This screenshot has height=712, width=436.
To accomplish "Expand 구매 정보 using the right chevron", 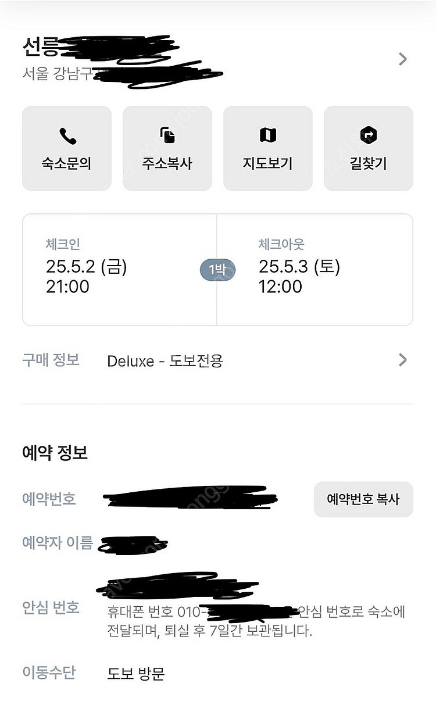I will (x=402, y=360).
